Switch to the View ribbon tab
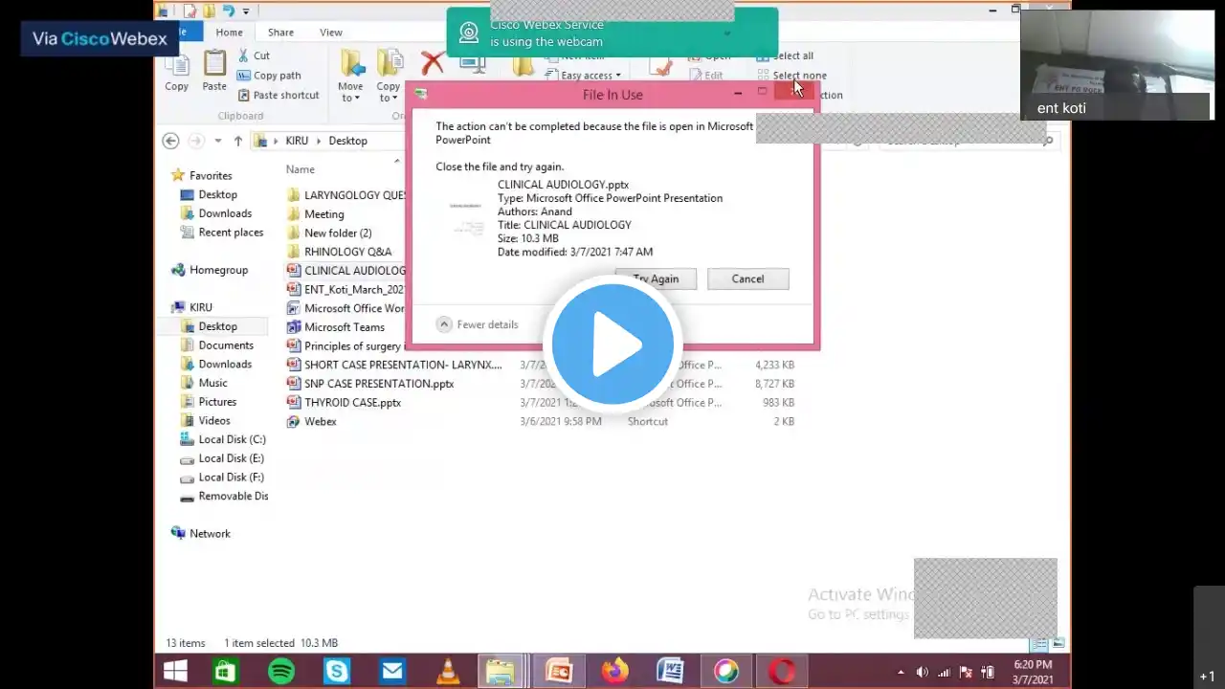The height and width of the screenshot is (689, 1225). point(331,33)
